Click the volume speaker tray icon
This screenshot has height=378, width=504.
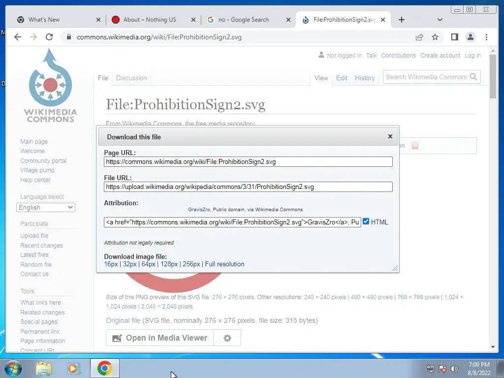(454, 369)
